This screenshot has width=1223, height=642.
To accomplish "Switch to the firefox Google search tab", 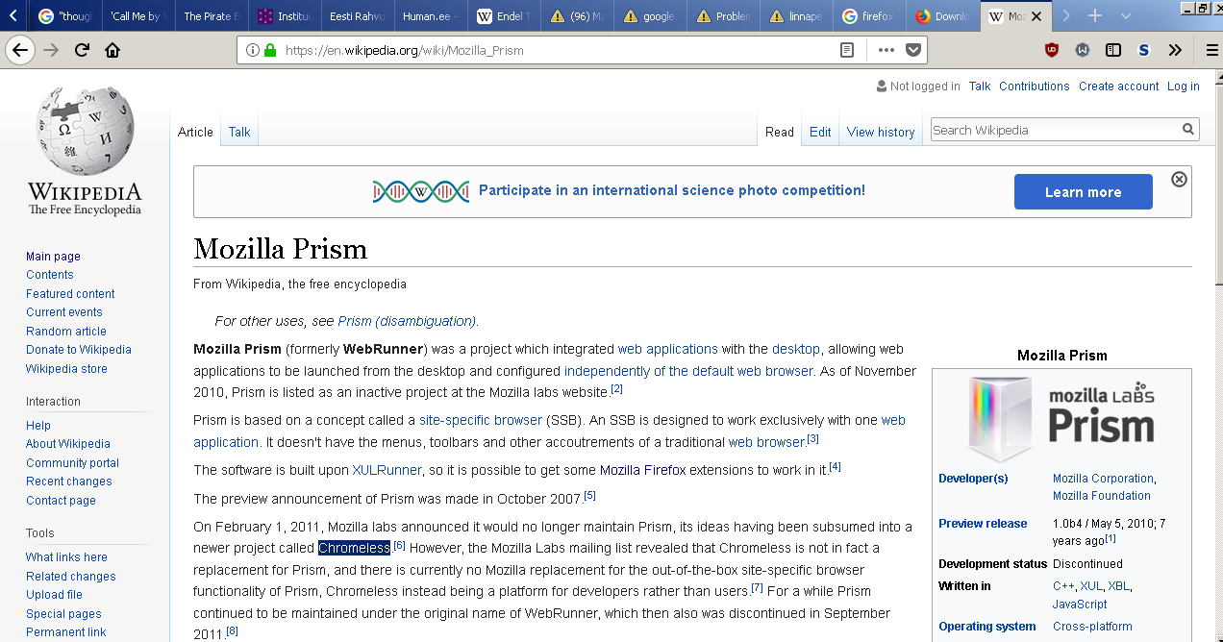I will pyautogui.click(x=869, y=16).
